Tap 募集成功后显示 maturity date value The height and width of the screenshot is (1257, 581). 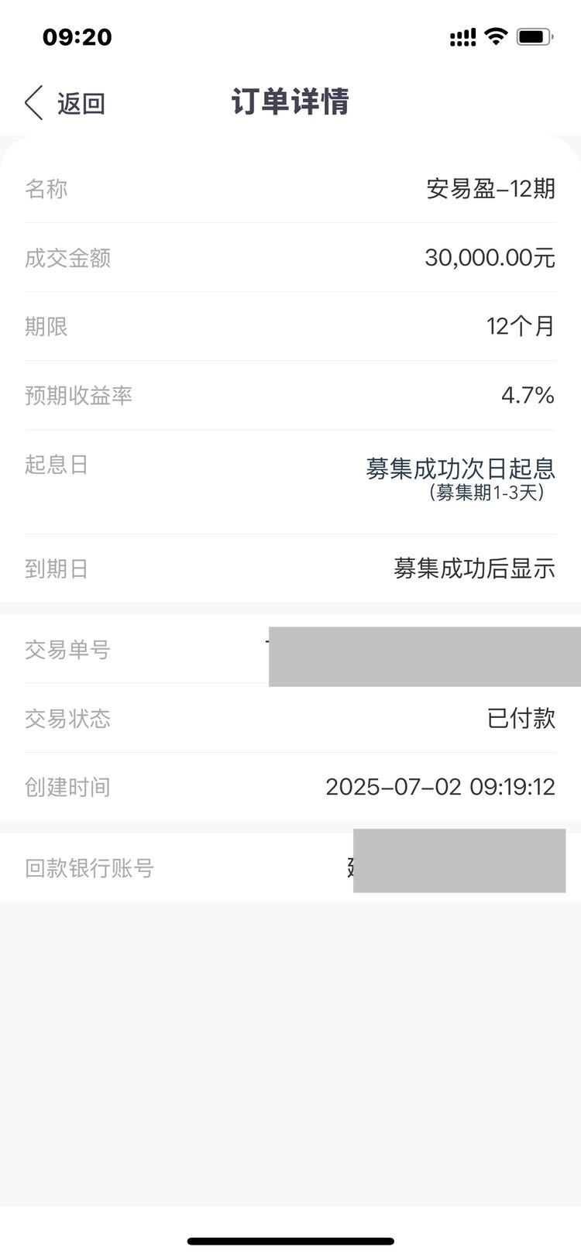click(474, 568)
